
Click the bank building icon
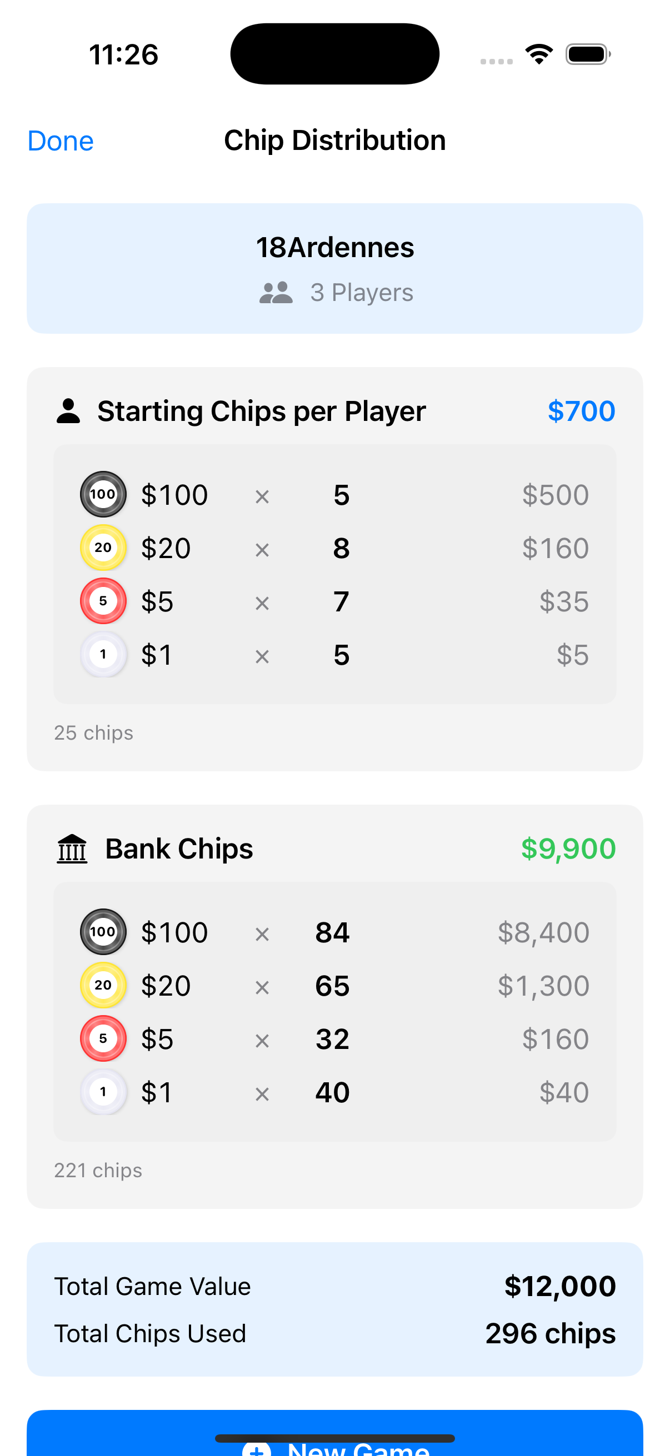(x=72, y=849)
